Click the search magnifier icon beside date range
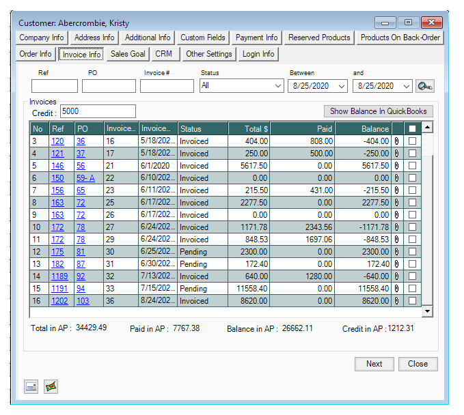464x415 pixels. point(425,86)
